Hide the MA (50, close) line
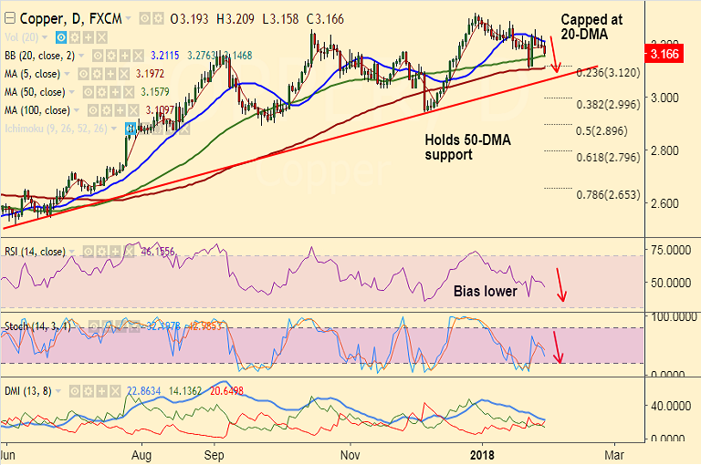The width and height of the screenshot is (701, 465). click(x=88, y=92)
